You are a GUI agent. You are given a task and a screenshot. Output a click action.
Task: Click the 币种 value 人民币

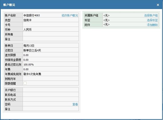pyautogui.click(x=27, y=30)
